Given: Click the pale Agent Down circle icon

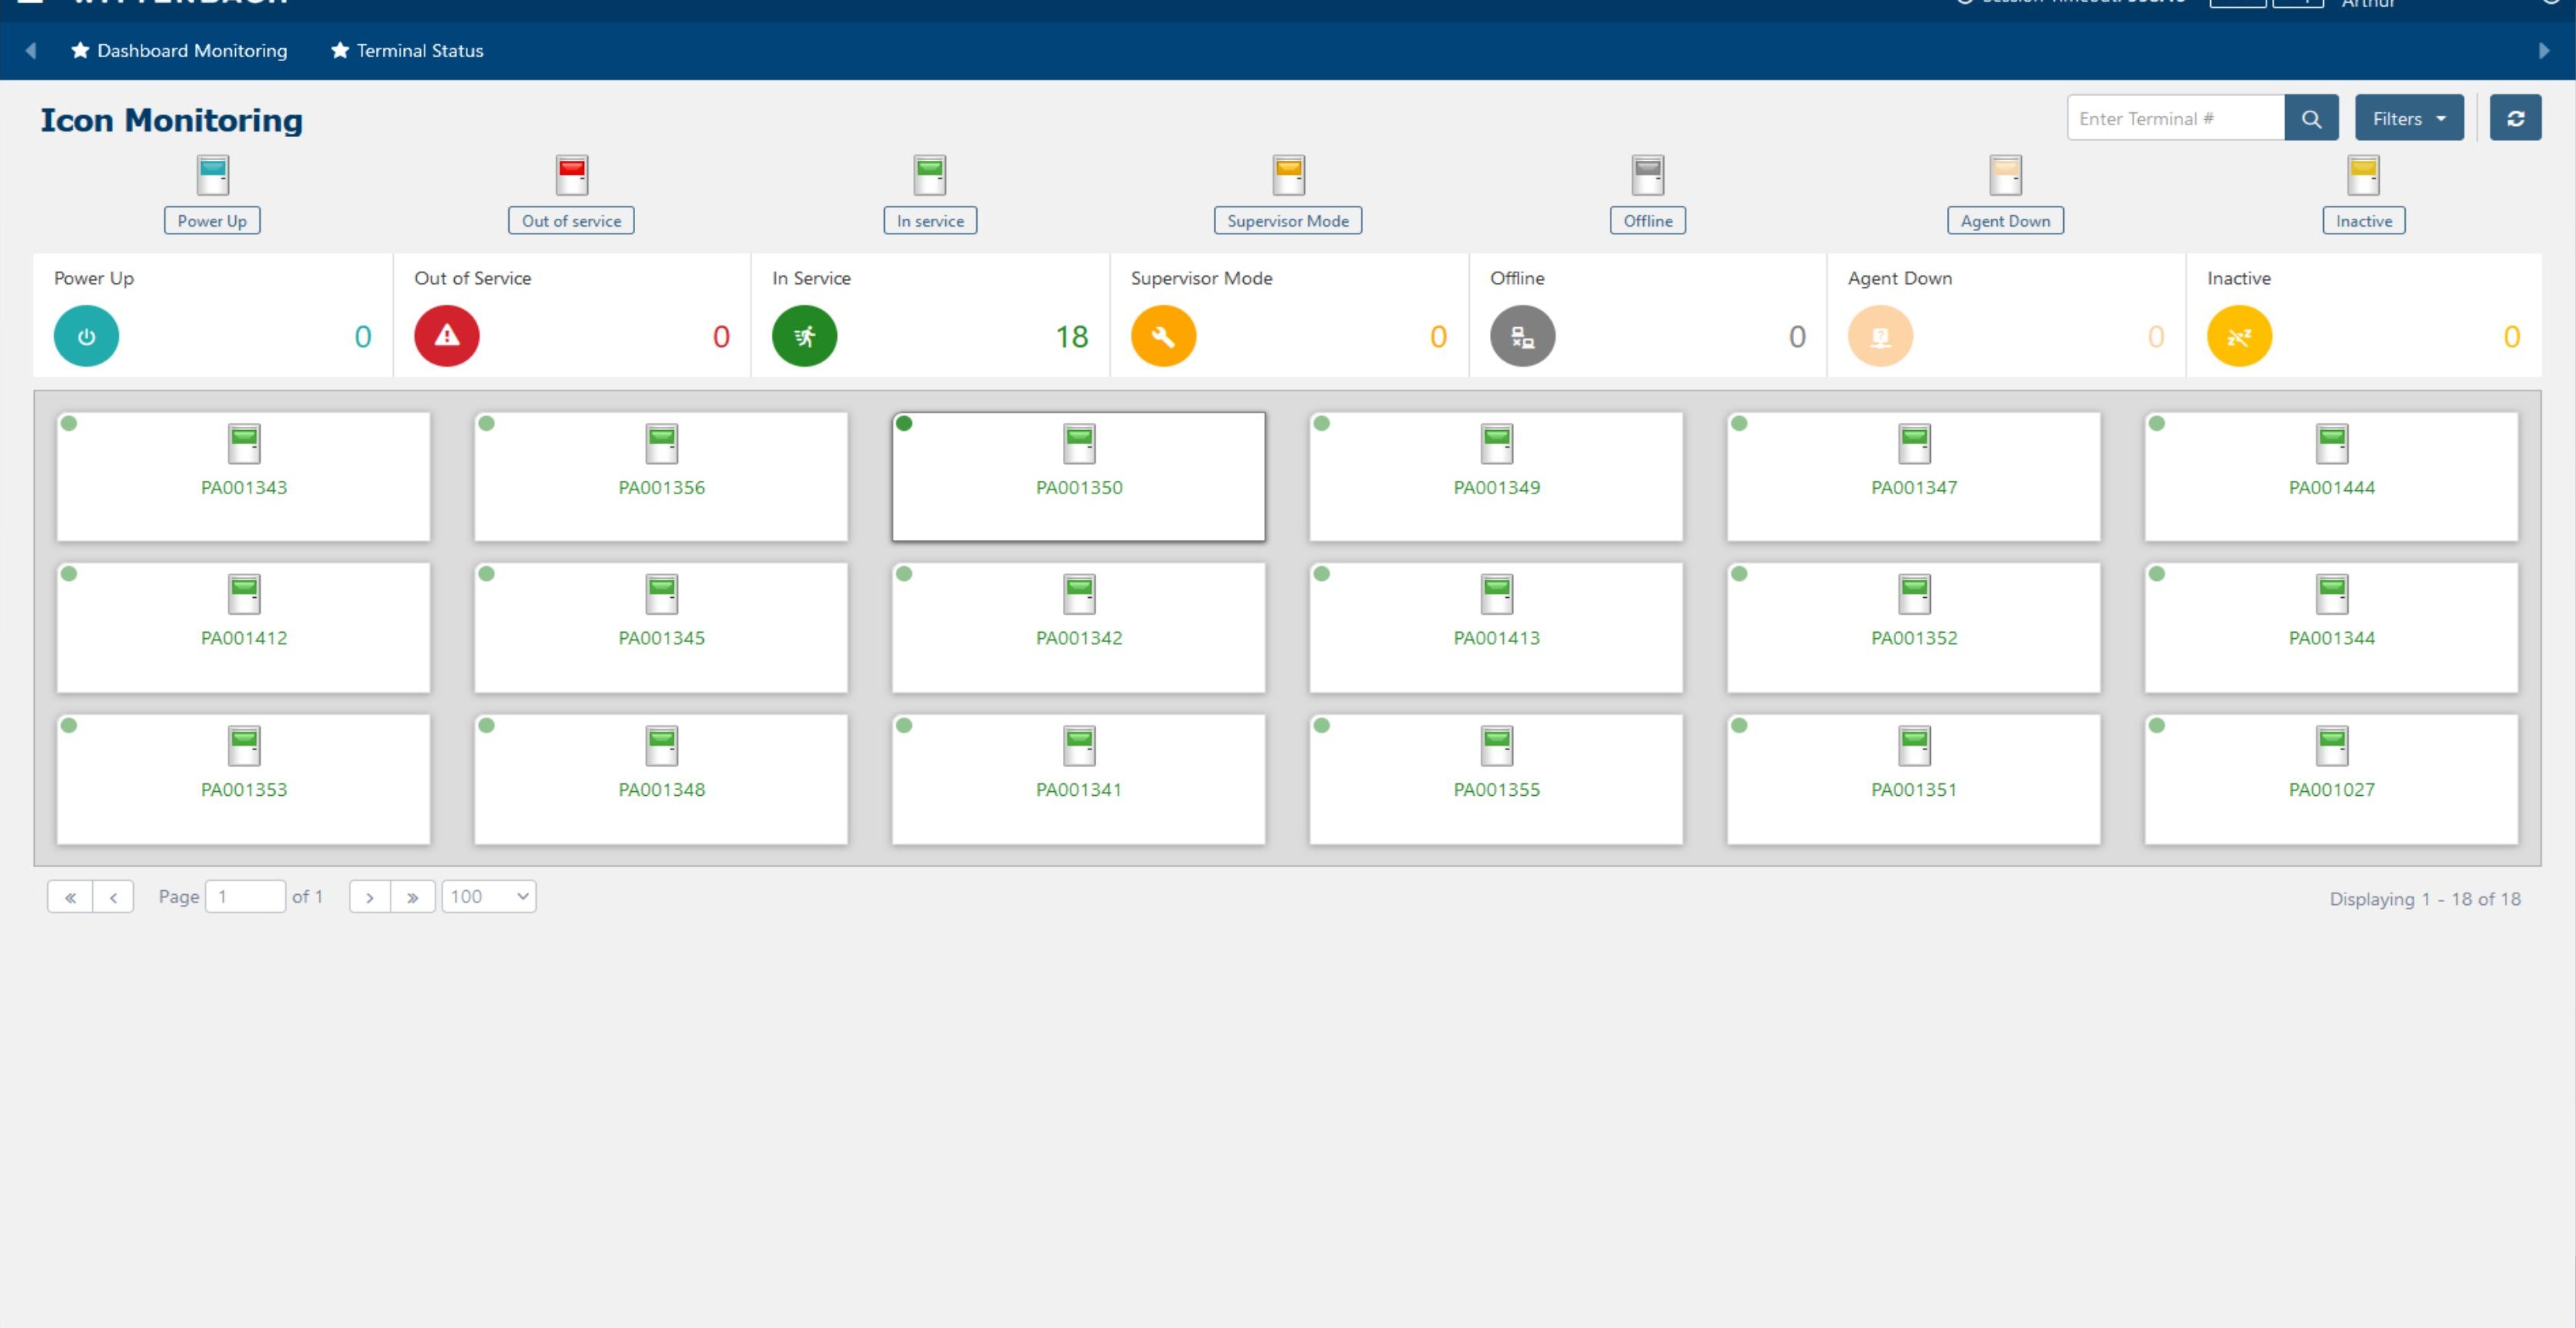Looking at the screenshot, I should point(1880,336).
